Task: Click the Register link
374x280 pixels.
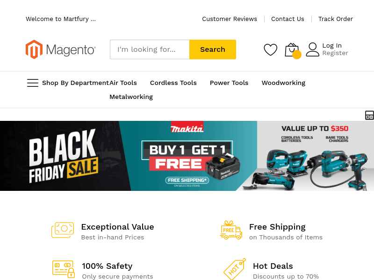Action: pos(335,53)
